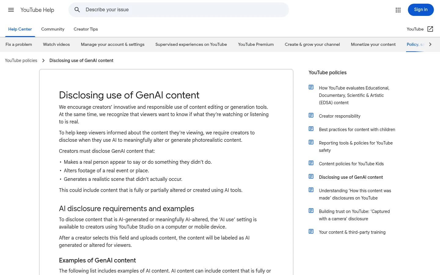Open Create & grow your channel category

tap(312, 44)
